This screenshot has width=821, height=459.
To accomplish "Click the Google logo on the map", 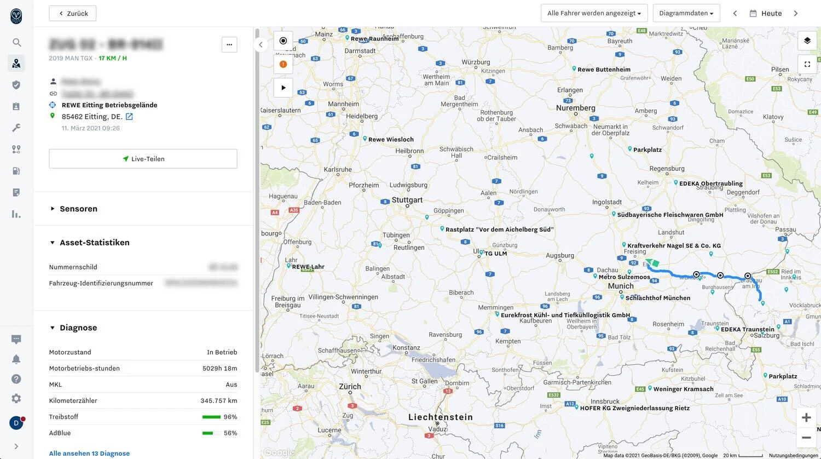I will coord(279,452).
